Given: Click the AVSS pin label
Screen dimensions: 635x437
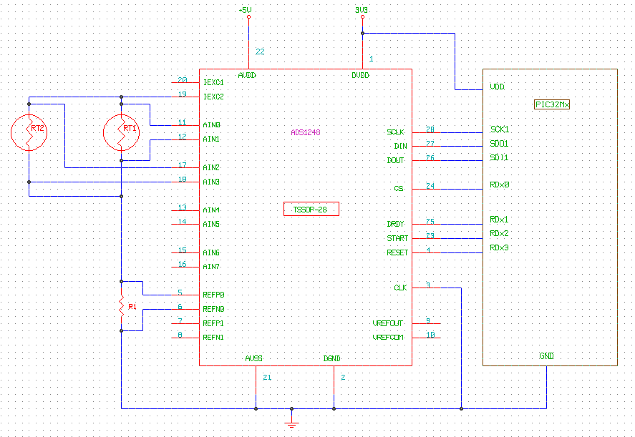Looking at the screenshot, I should click(254, 358).
